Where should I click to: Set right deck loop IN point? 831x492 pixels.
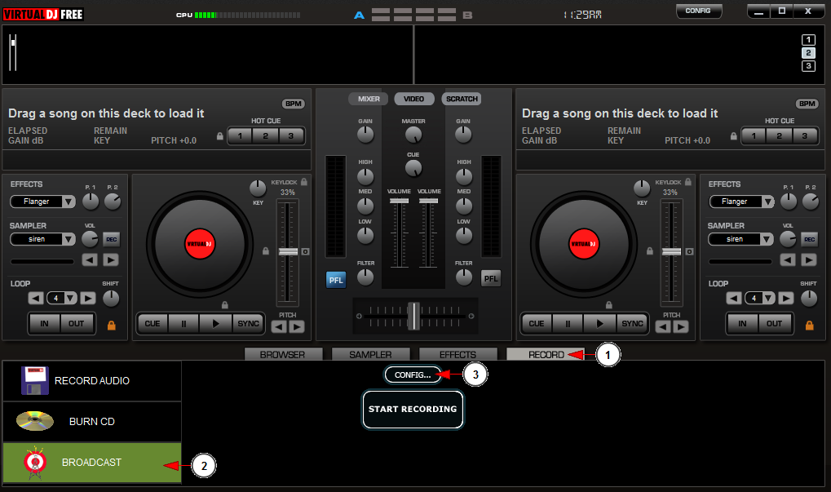742,323
